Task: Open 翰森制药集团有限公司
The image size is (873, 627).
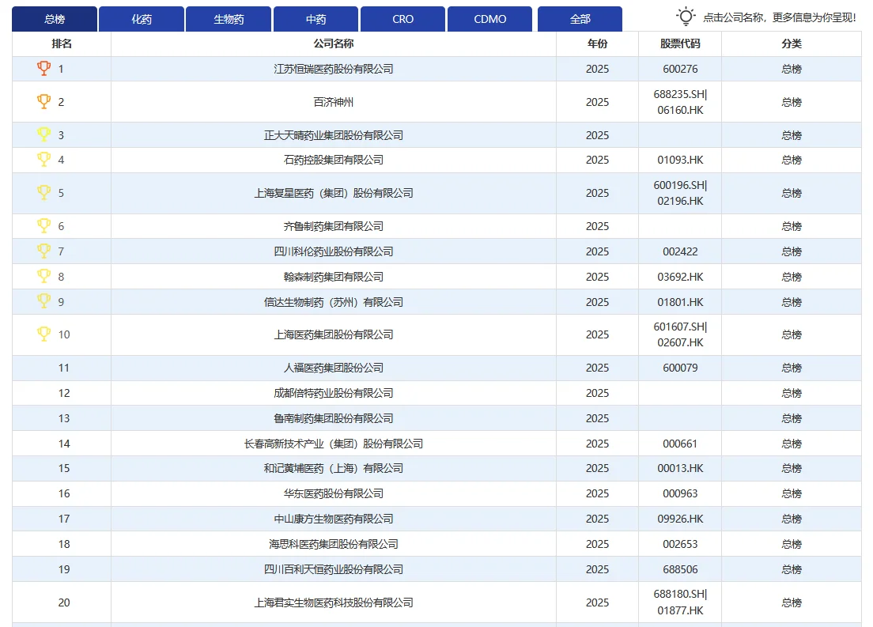Action: (334, 277)
